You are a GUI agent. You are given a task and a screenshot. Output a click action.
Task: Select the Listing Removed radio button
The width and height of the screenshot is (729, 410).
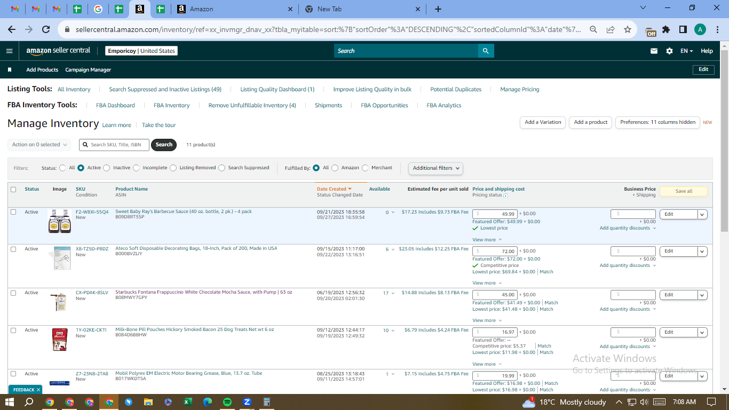173,168
